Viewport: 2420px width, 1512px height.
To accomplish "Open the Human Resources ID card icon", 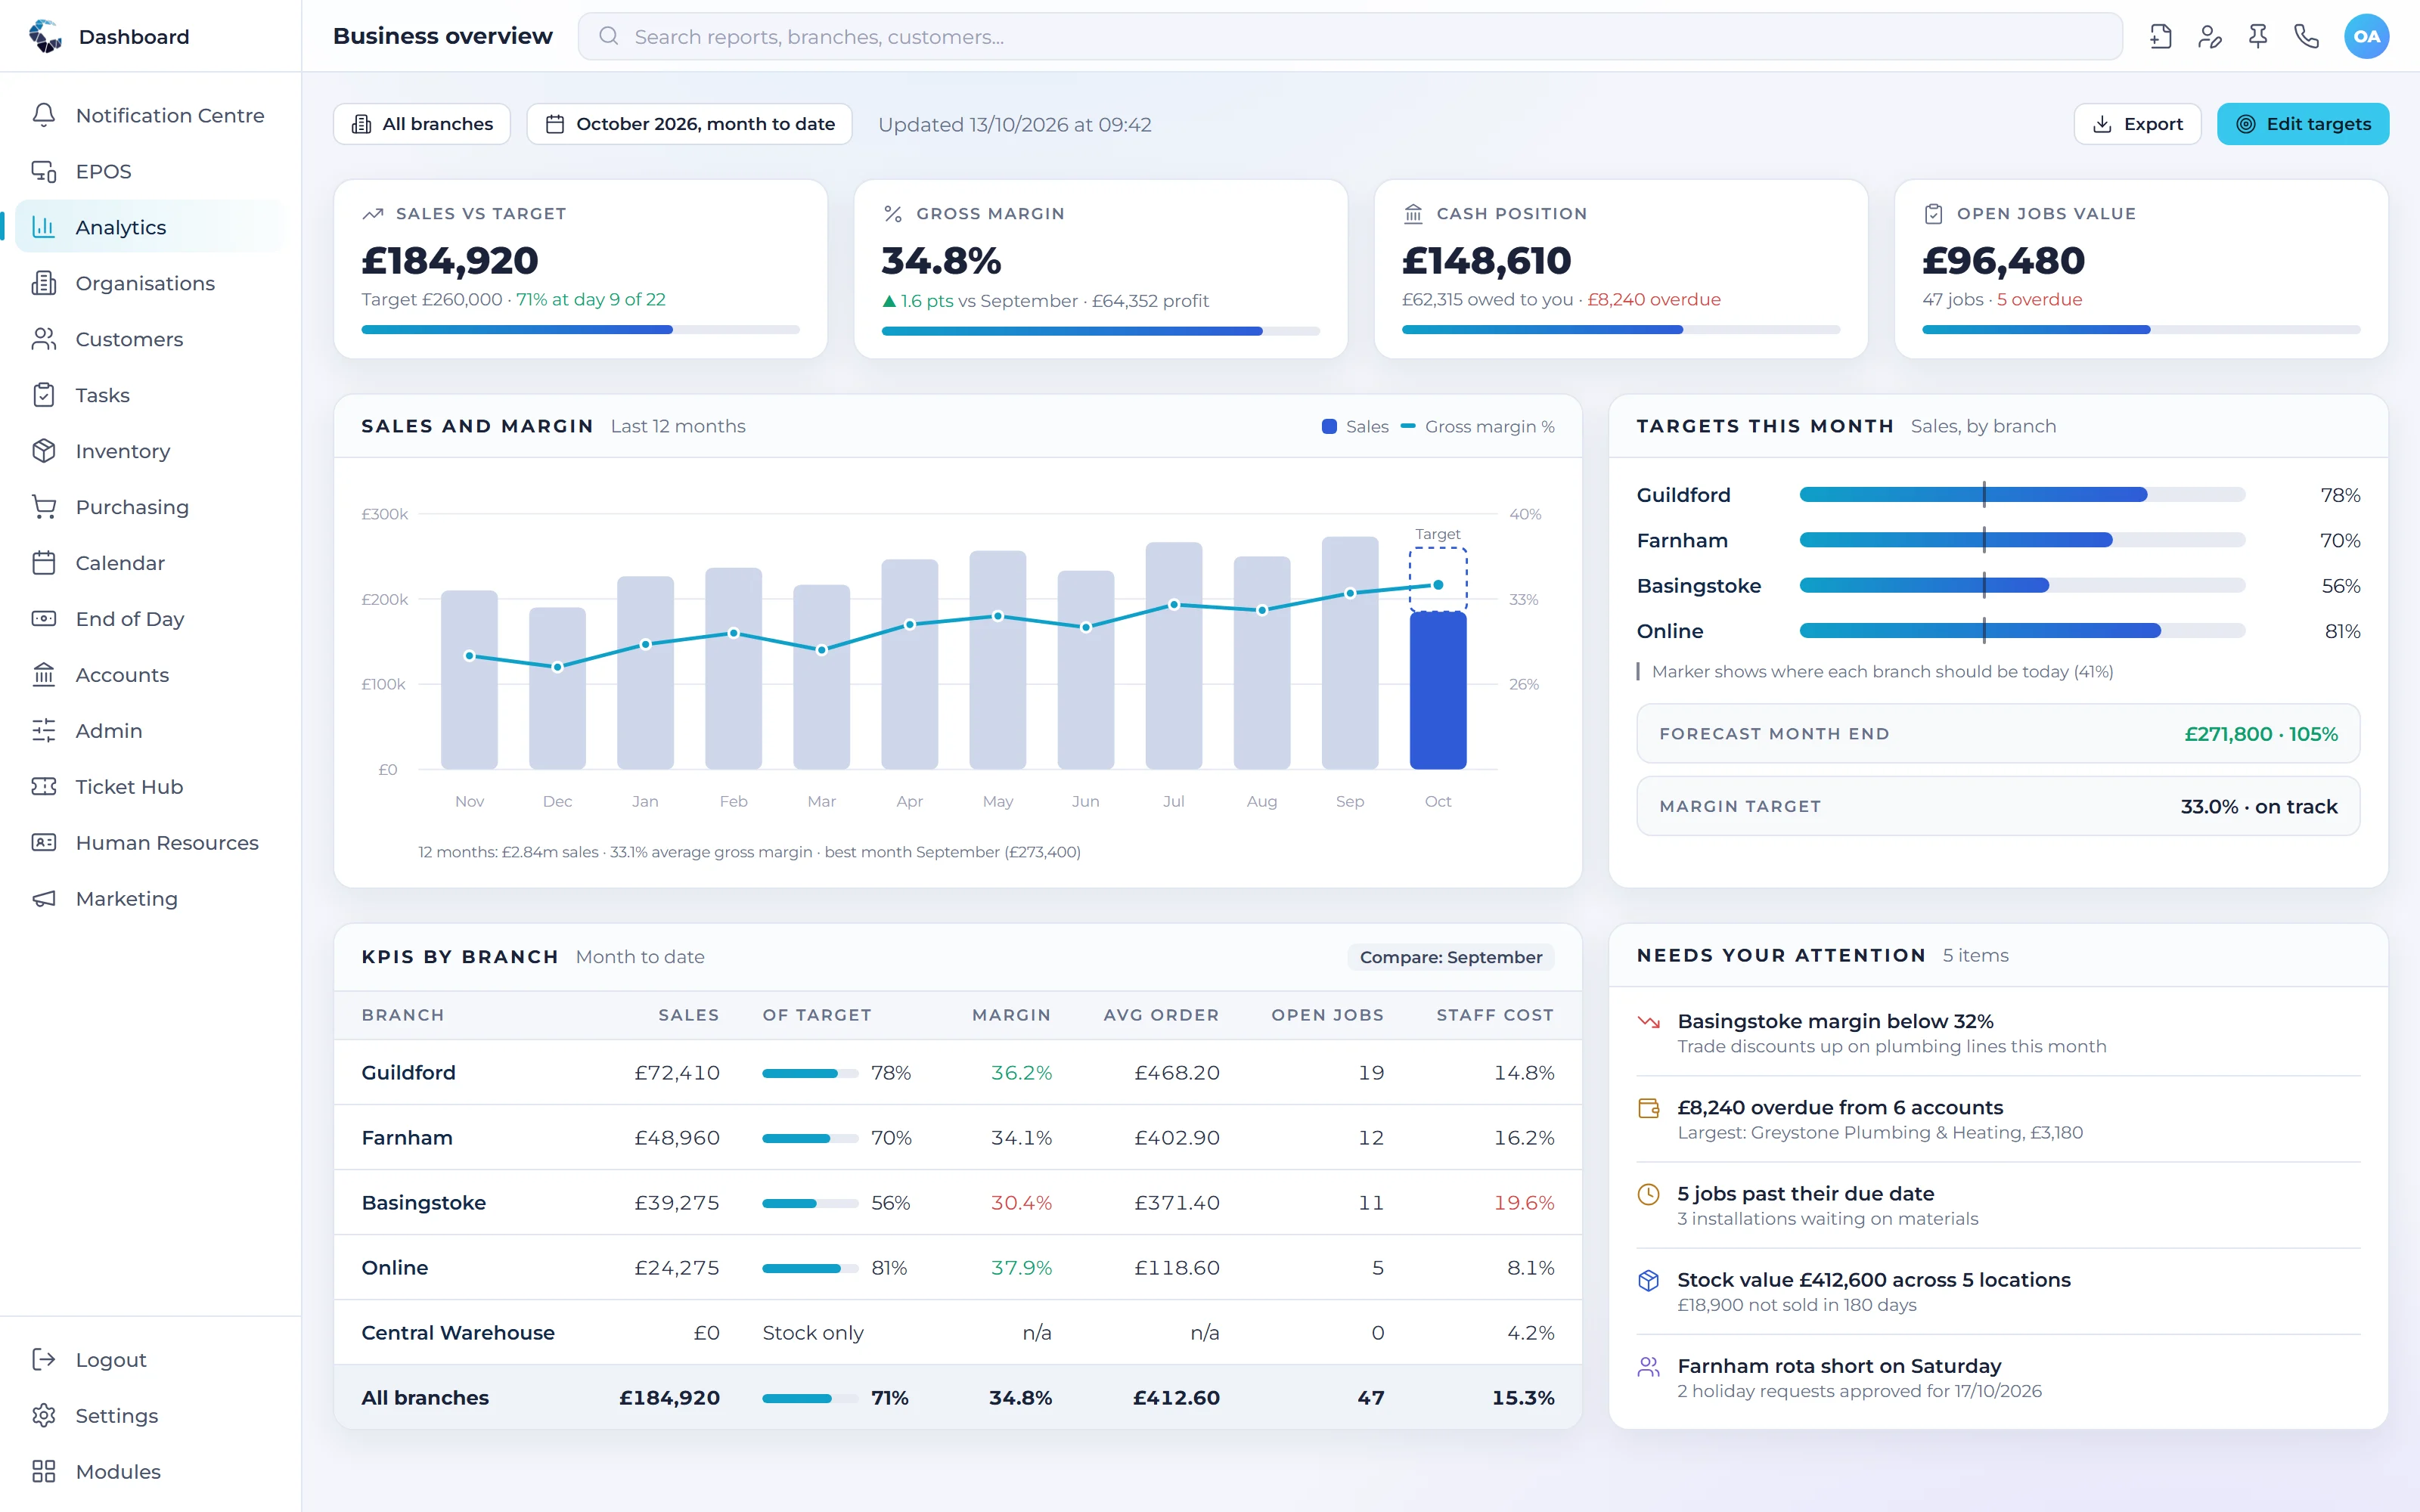I will (x=44, y=843).
